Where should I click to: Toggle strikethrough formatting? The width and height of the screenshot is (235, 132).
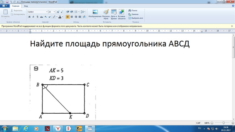click(x=41, y=17)
